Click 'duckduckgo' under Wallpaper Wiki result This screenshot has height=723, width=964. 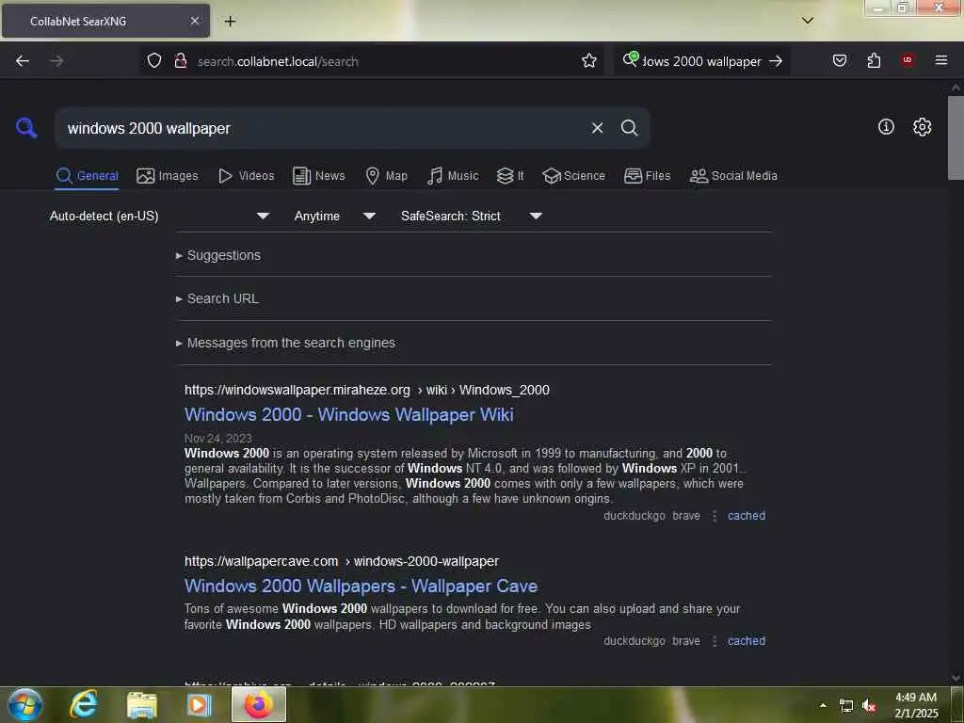click(x=634, y=516)
